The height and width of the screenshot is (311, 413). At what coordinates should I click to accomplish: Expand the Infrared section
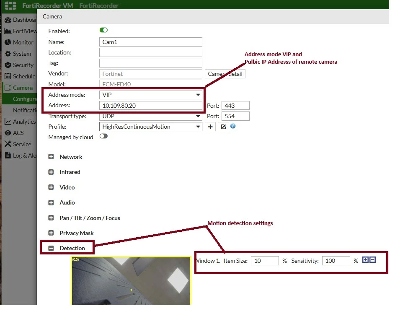(51, 172)
